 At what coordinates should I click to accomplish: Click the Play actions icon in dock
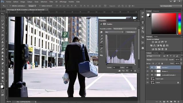click(x=143, y=17)
